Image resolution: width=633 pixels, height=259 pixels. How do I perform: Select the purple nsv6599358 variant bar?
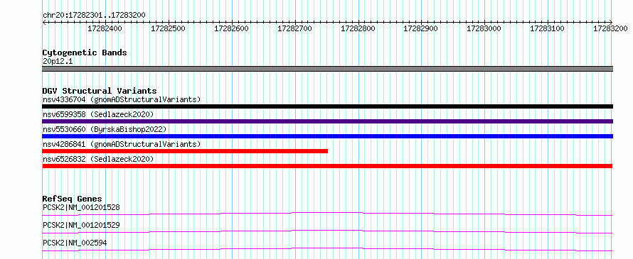pos(328,121)
